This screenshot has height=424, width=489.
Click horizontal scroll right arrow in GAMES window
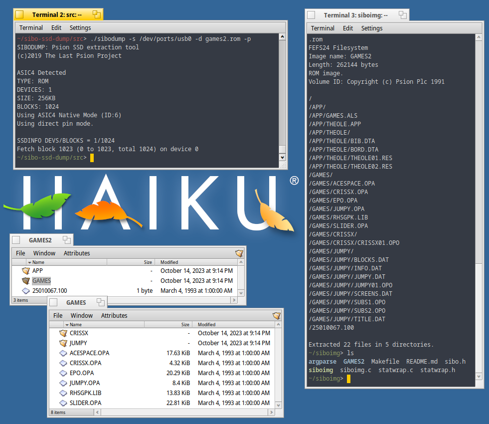(x=271, y=413)
